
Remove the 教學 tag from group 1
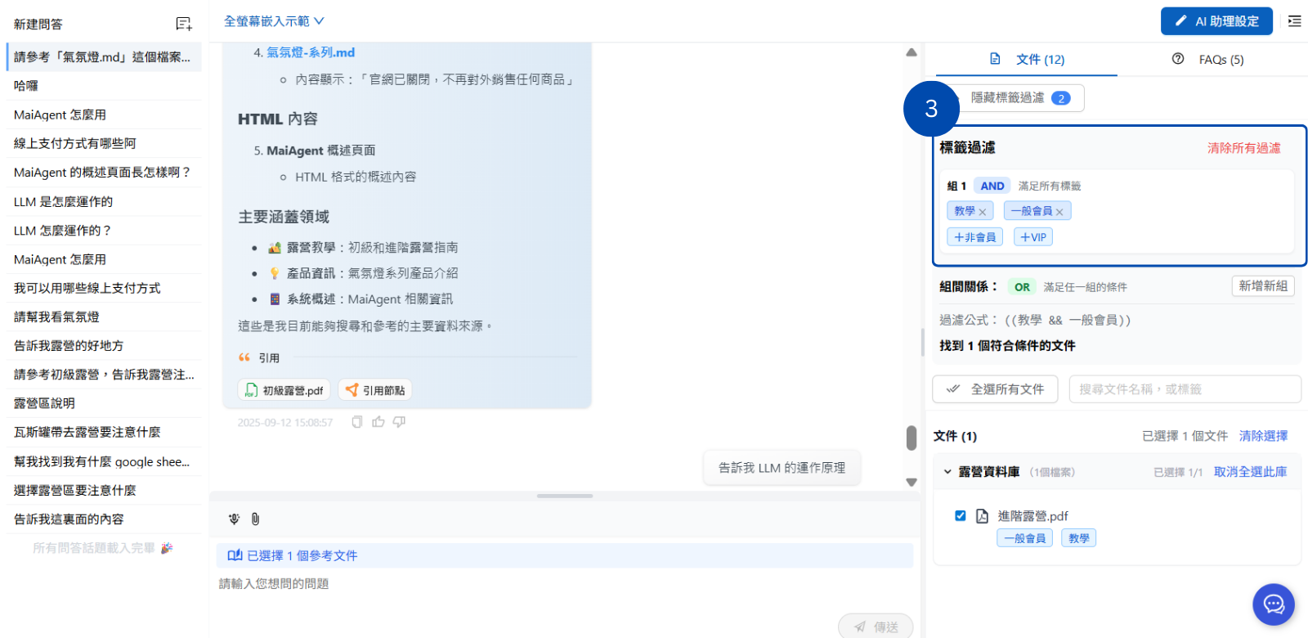coord(983,212)
